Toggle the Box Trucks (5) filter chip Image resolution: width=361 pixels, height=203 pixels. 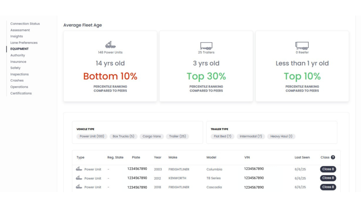123,136
